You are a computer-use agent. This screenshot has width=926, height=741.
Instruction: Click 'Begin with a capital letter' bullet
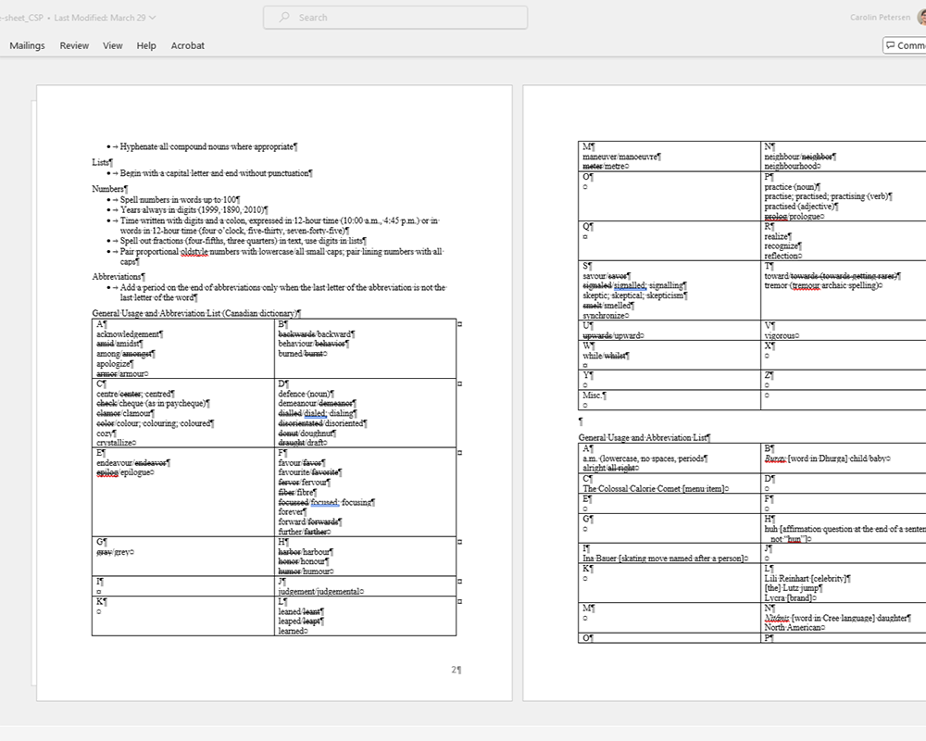point(215,173)
